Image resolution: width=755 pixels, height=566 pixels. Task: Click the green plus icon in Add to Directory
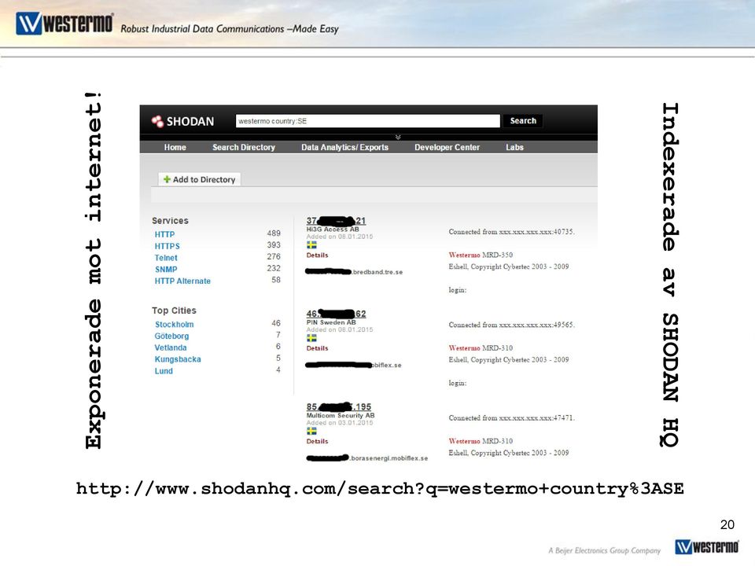[x=167, y=179]
